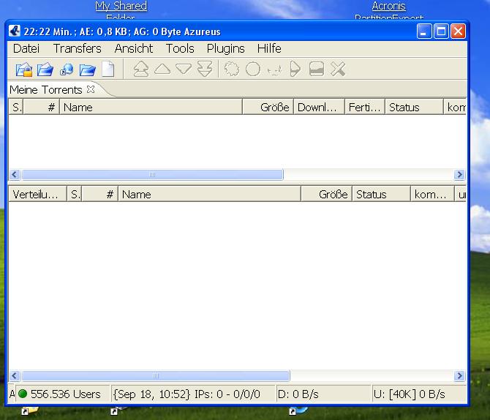Open Acronis desktop shortcut
The image size is (490, 420).
point(389,10)
